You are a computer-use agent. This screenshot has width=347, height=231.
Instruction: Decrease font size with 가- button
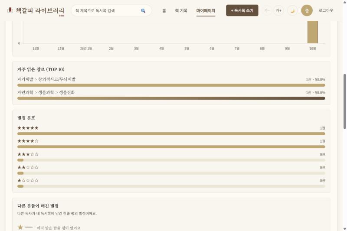[x=267, y=10]
